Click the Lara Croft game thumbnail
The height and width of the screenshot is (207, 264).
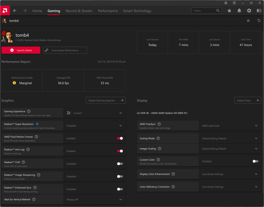pyautogui.click(x=7, y=36)
